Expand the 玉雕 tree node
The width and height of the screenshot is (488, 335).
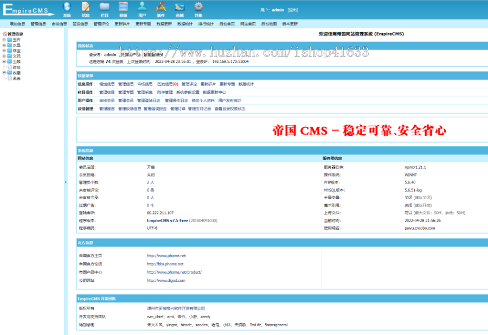[x=4, y=61]
